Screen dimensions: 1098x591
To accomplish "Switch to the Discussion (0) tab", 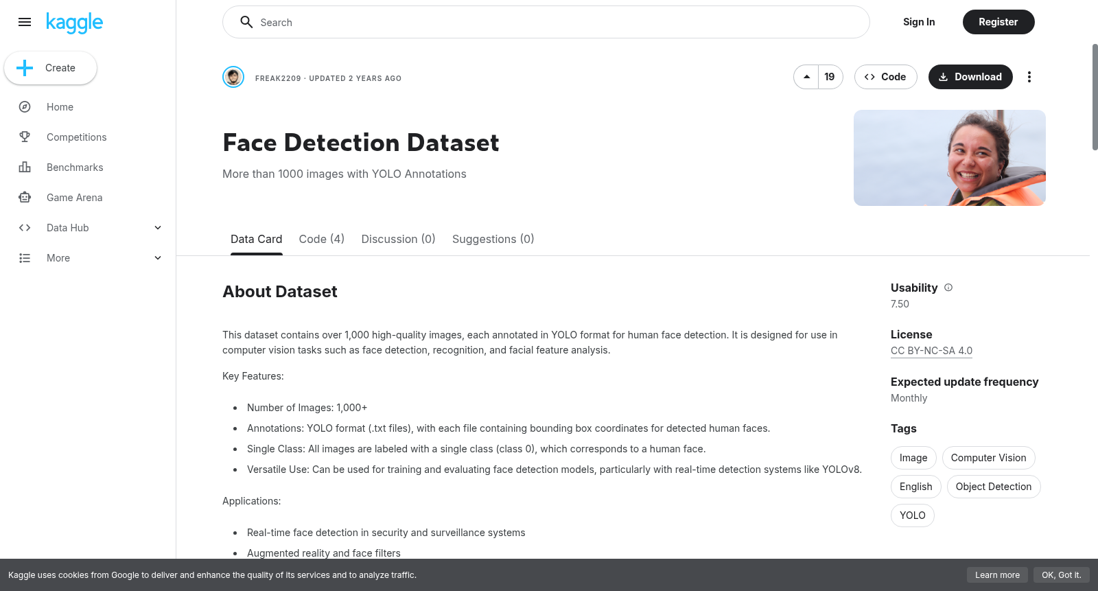I will [x=399, y=239].
